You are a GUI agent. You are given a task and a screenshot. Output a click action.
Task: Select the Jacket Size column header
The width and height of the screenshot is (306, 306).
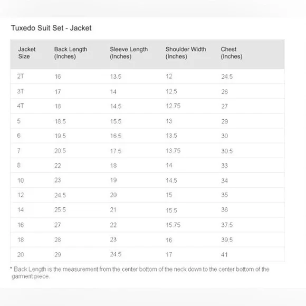pos(27,53)
